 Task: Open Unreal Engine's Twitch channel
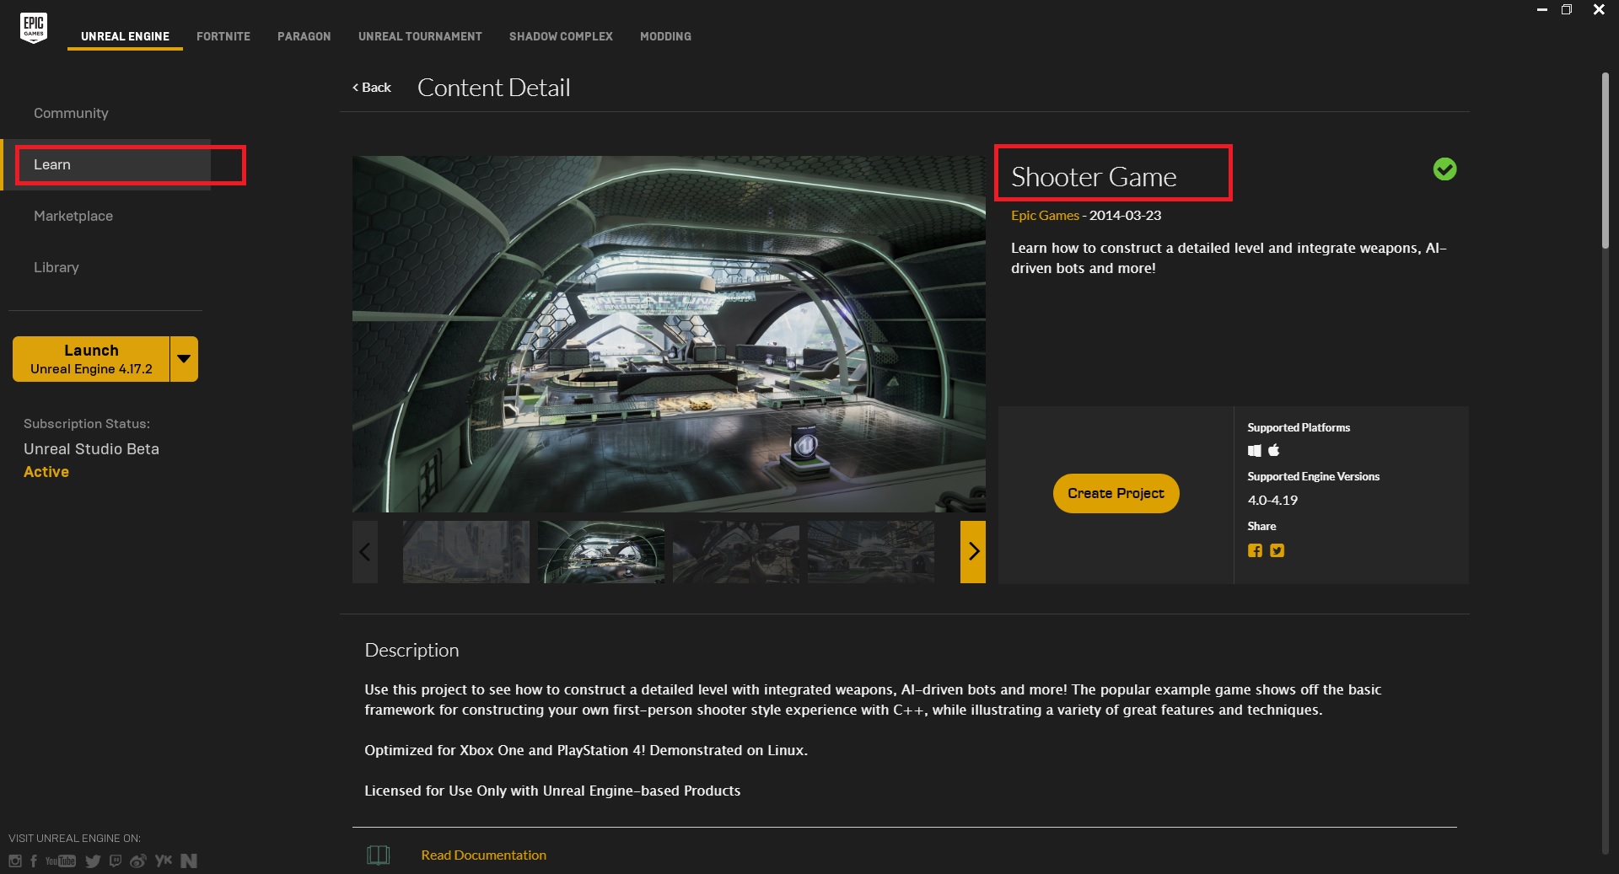[116, 861]
